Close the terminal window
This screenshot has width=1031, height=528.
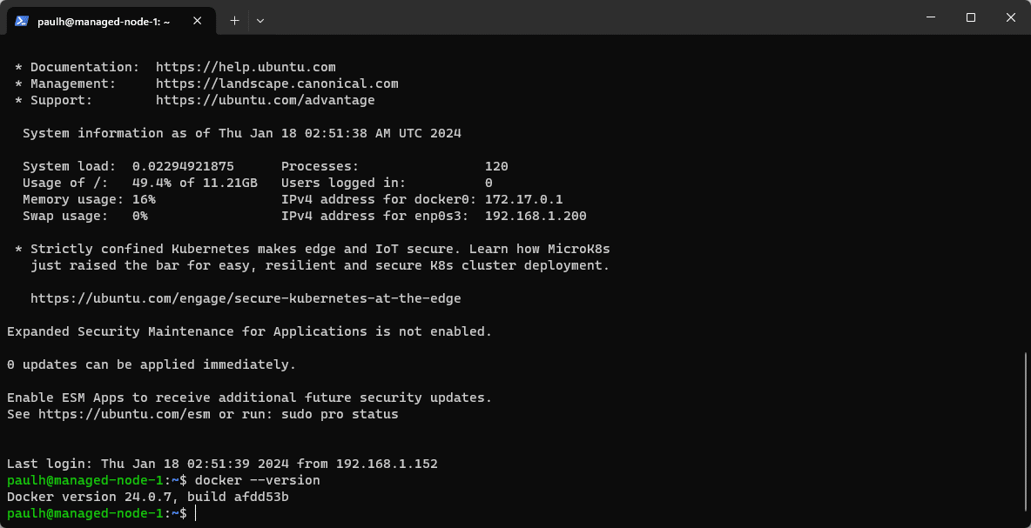[1010, 17]
